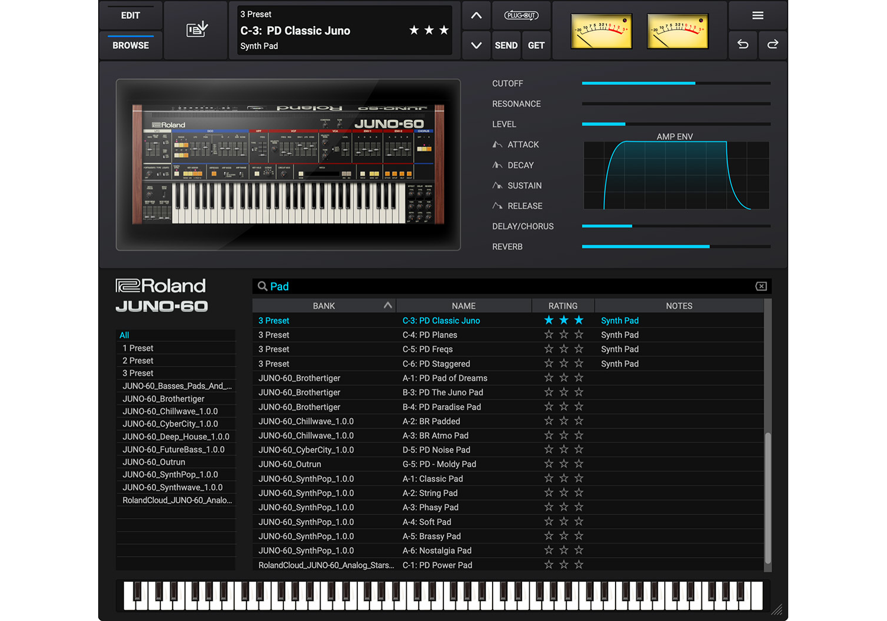Open the hamburger menu
This screenshot has height=621, width=887.
click(x=757, y=15)
